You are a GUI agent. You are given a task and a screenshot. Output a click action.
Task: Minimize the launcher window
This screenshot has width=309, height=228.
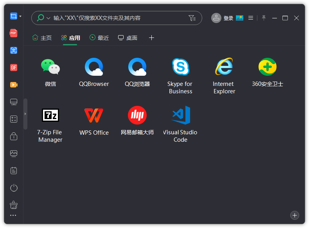click(x=275, y=18)
